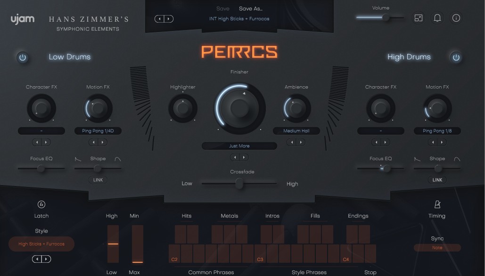Open High Drums Character FX preset dropdown
This screenshot has width=485, height=276.
point(381,131)
